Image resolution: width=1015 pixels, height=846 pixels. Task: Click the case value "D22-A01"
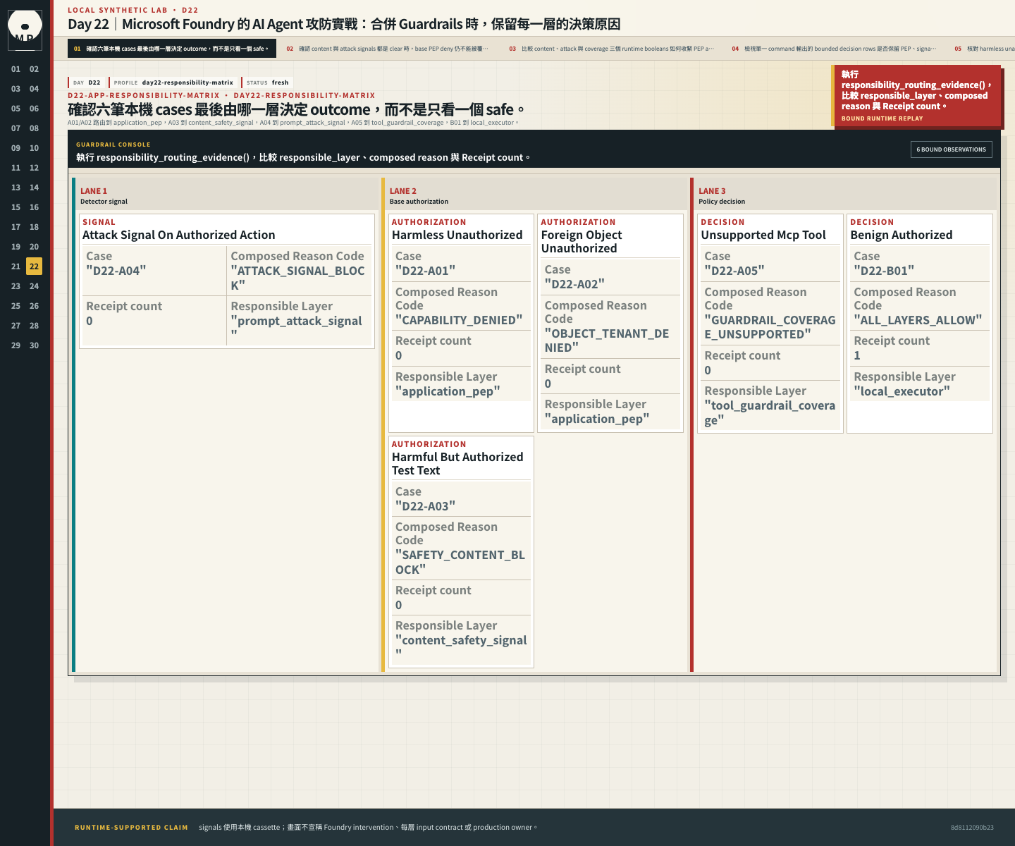point(425,271)
